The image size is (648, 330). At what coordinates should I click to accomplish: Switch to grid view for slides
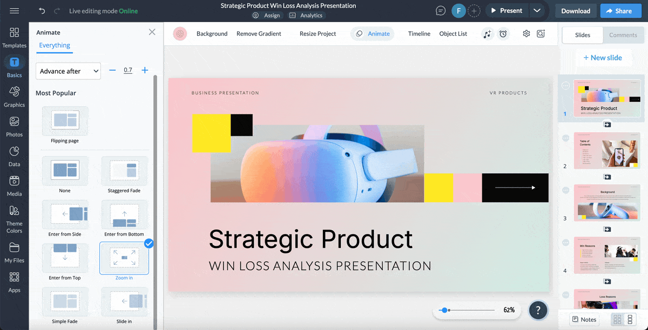click(617, 319)
